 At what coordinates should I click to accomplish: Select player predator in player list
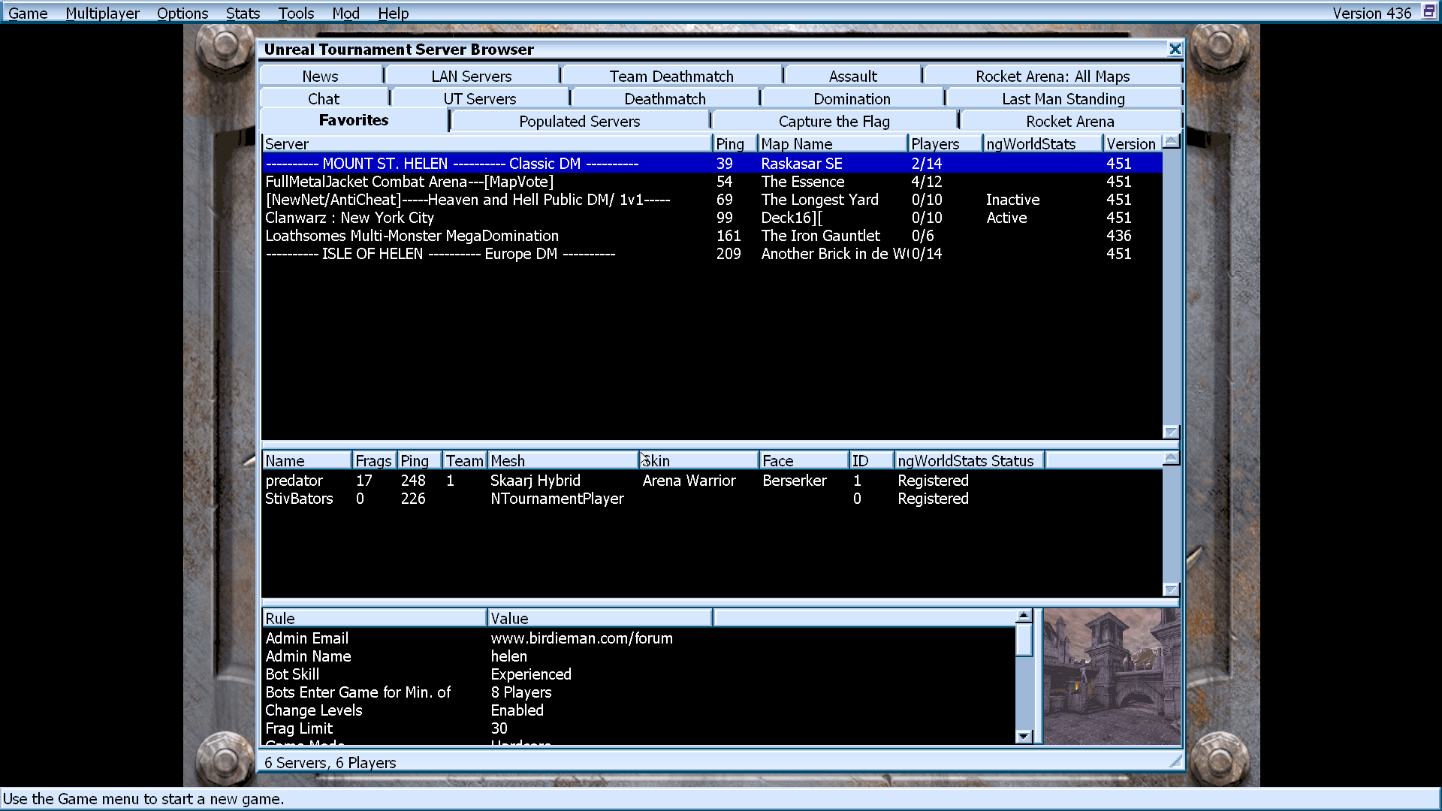pyautogui.click(x=712, y=480)
